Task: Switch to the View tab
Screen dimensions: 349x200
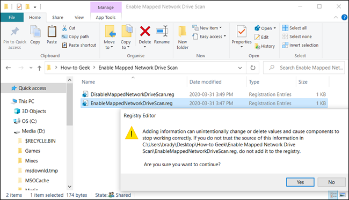Action: click(x=79, y=17)
